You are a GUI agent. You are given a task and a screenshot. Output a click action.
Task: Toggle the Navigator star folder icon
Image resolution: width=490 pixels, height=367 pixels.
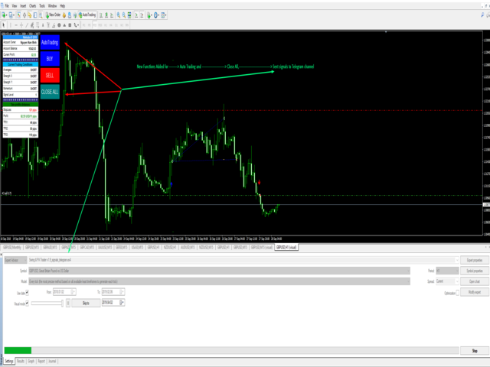point(30,15)
